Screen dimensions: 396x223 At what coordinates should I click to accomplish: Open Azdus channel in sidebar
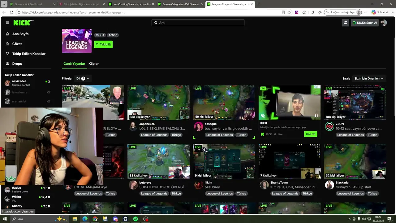tap(27, 190)
